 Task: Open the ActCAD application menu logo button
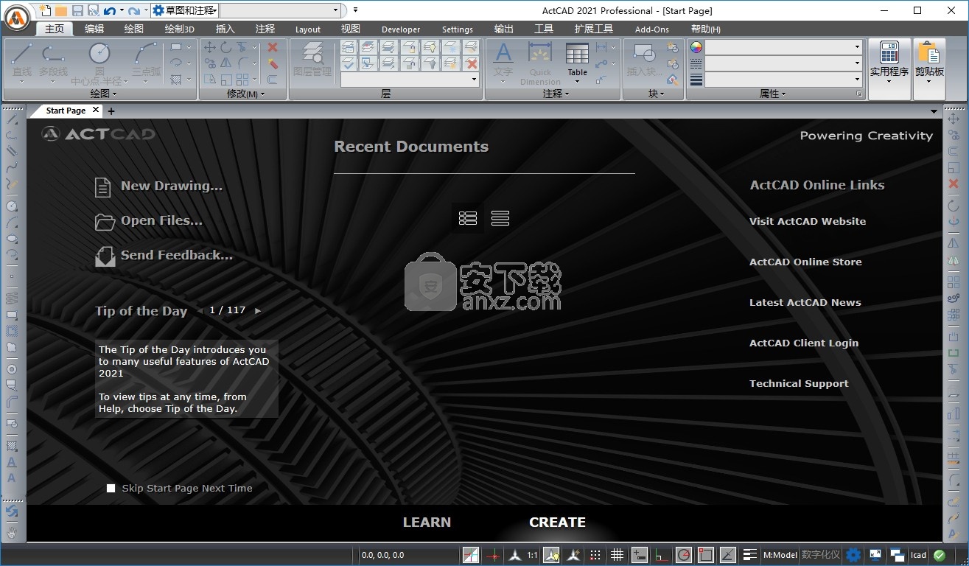(x=16, y=16)
